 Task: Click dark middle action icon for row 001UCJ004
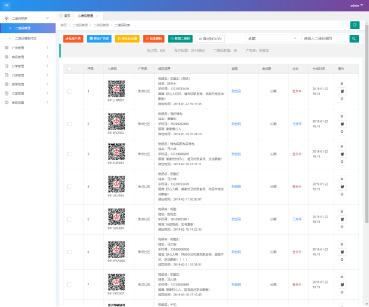342,187
